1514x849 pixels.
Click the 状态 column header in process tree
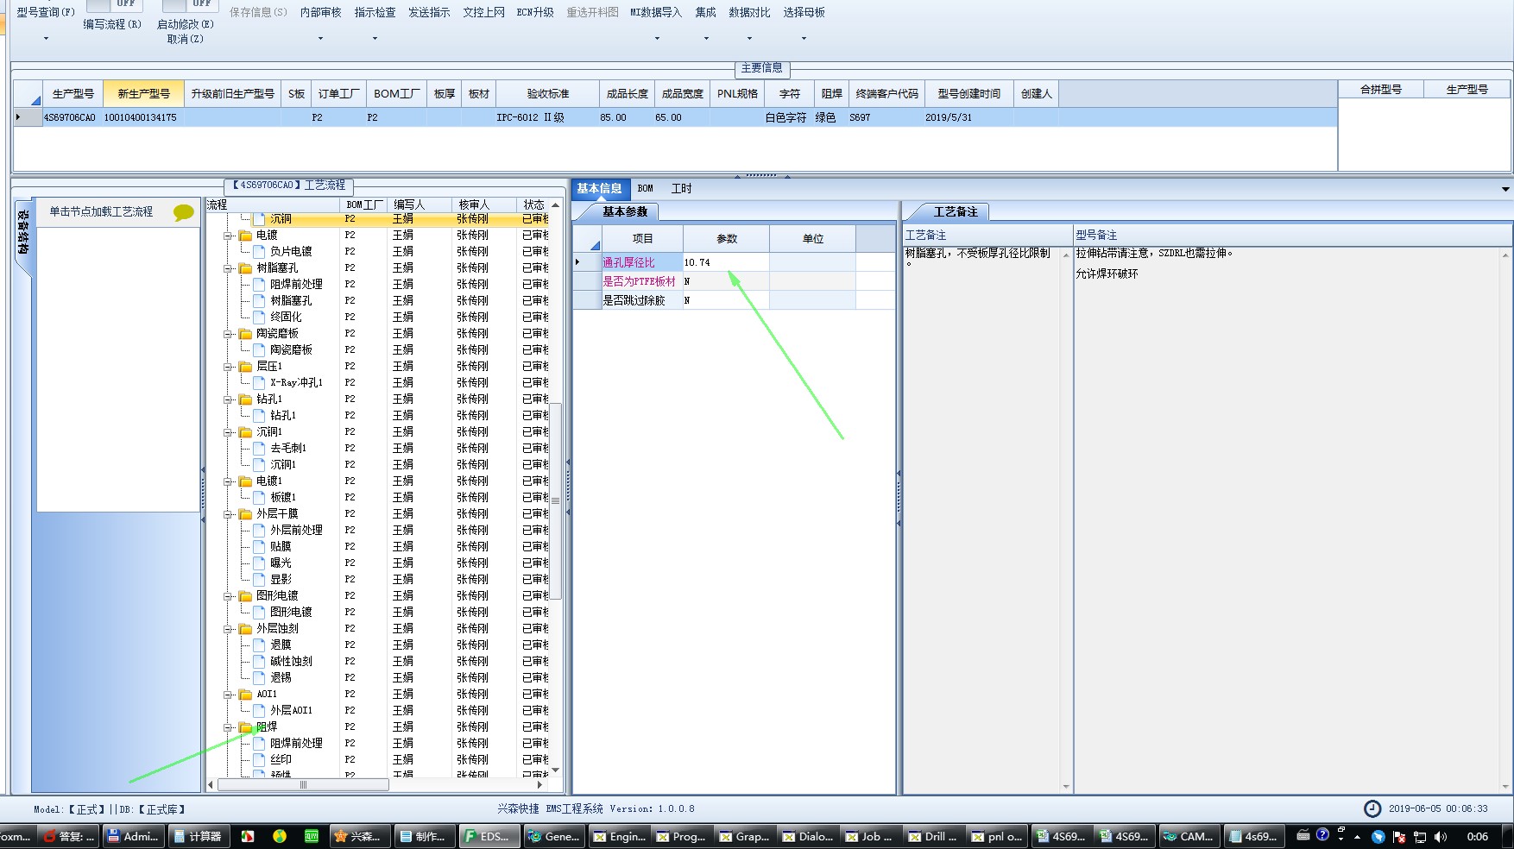[533, 204]
